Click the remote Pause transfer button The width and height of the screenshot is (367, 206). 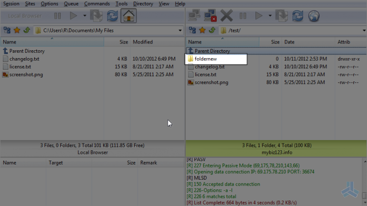(243, 16)
